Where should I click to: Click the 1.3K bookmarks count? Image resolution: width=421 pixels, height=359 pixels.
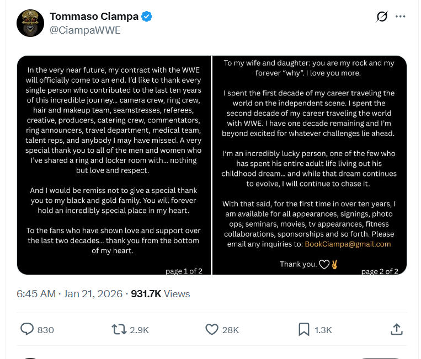[323, 330]
